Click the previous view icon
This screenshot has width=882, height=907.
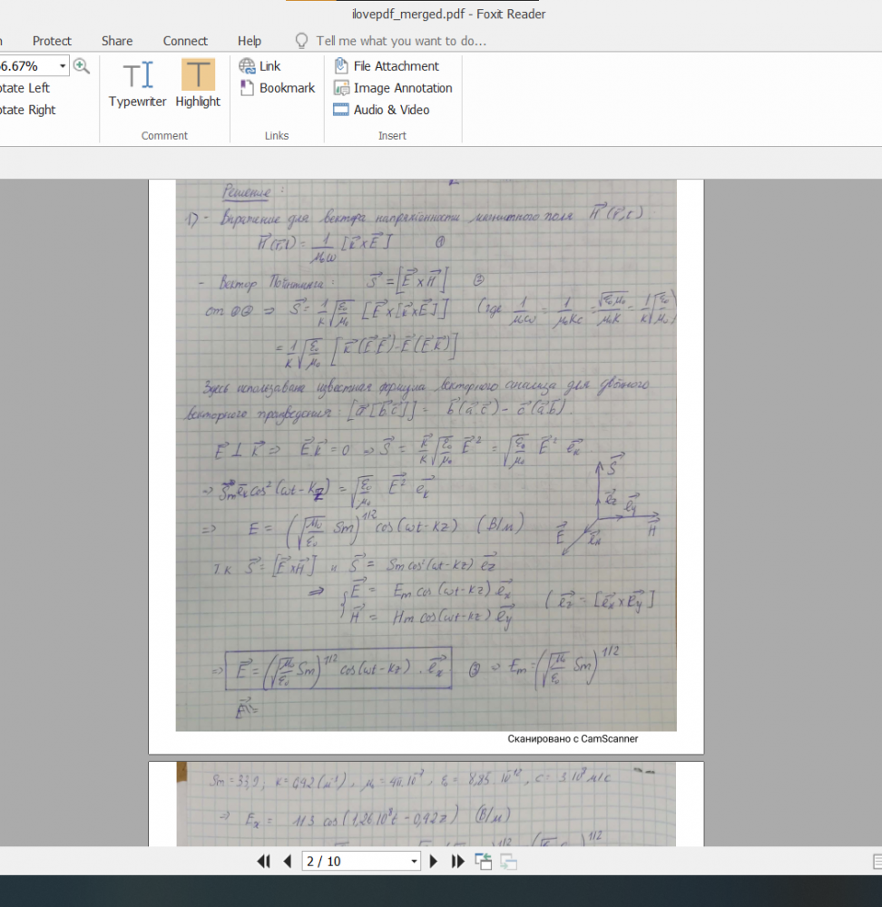pos(484,862)
